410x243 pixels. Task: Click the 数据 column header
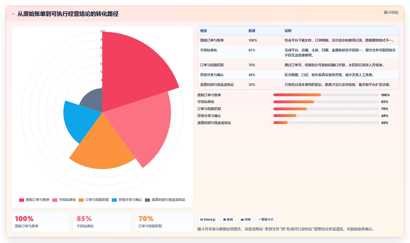click(x=252, y=31)
